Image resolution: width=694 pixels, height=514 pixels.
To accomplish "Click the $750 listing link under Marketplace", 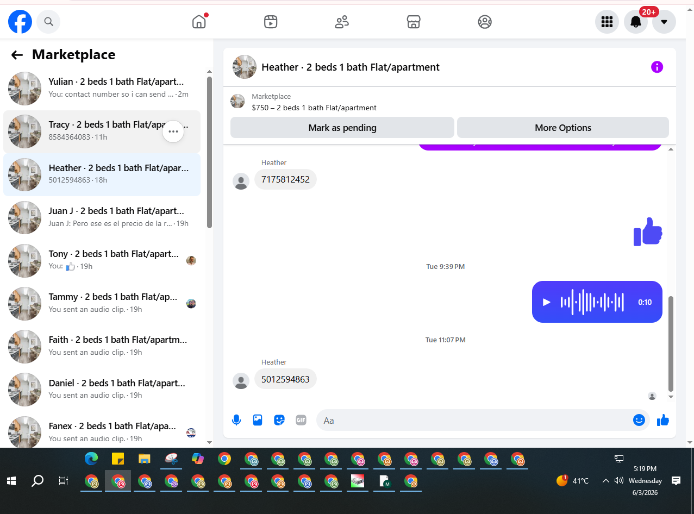I will coord(314,108).
